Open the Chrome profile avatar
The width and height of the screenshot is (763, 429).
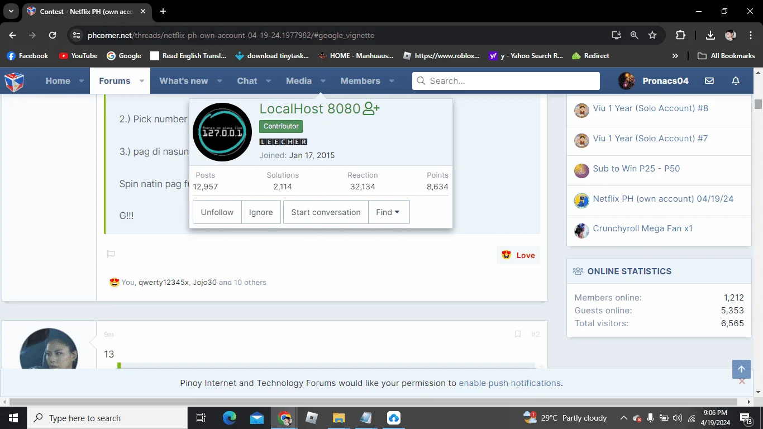(x=731, y=35)
